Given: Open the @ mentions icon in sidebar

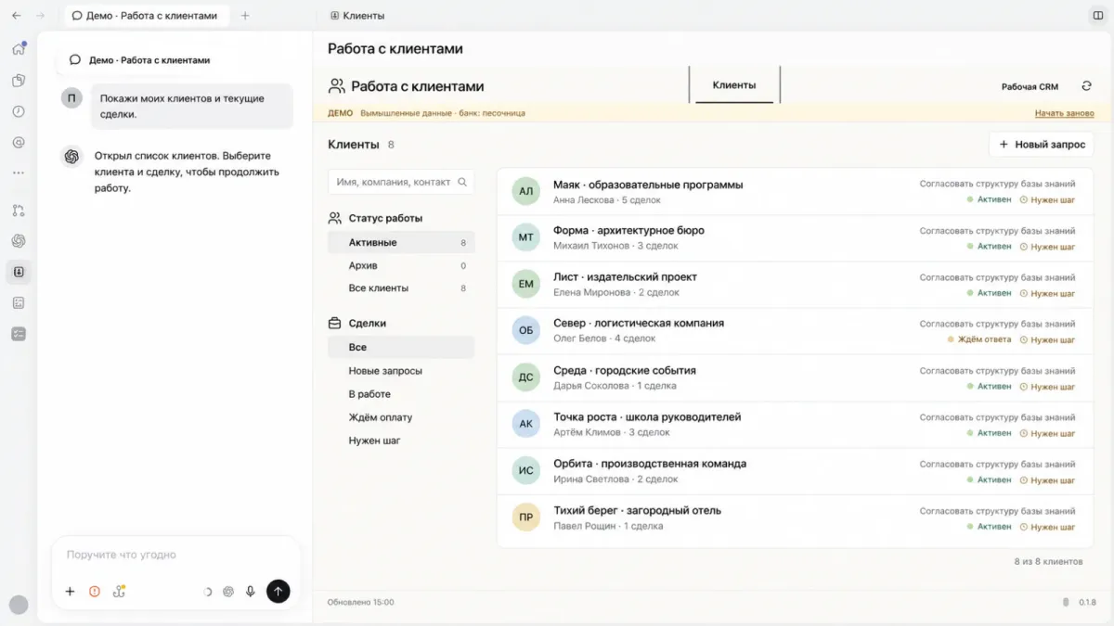Looking at the screenshot, I should point(19,142).
